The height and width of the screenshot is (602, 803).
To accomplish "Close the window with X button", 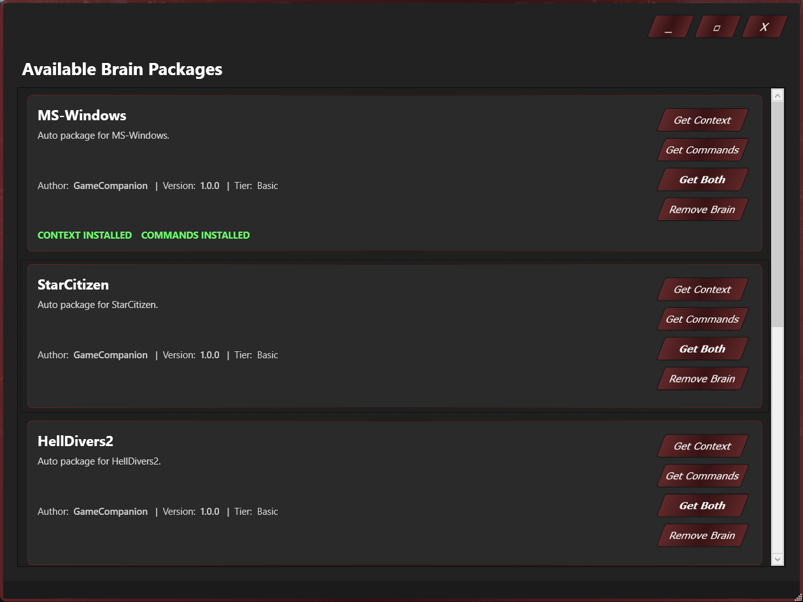I will (x=765, y=27).
